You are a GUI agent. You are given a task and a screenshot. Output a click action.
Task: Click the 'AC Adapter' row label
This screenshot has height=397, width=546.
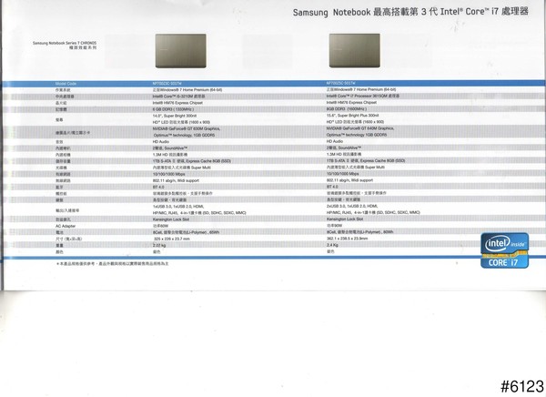point(66,226)
